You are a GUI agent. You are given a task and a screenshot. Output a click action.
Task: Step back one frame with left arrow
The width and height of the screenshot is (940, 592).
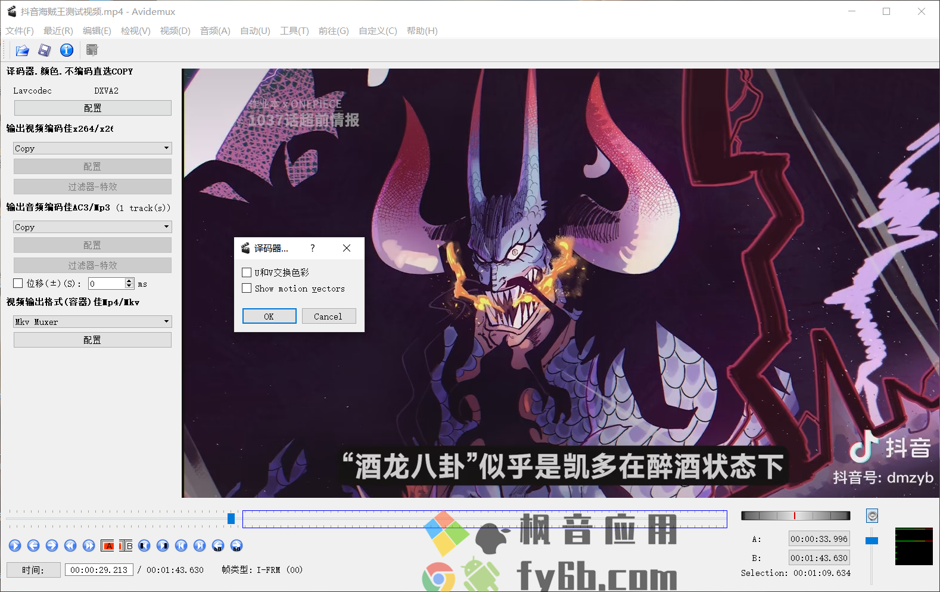(33, 545)
